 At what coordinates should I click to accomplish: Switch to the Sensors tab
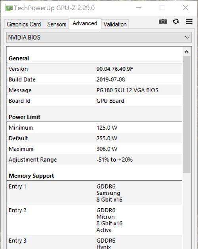[x=57, y=24]
